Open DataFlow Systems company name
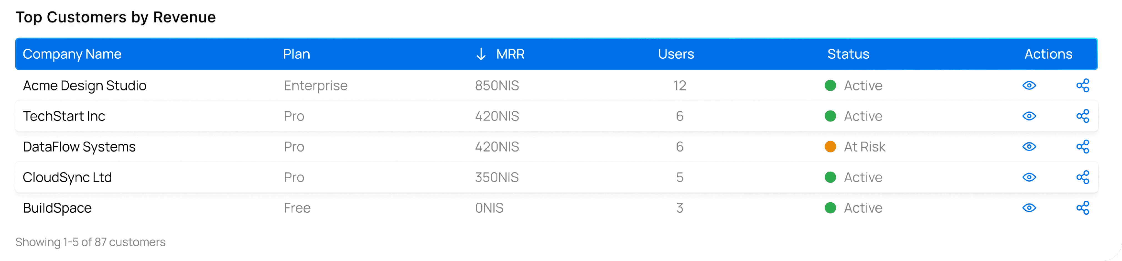Viewport: 1122px width, 261px height. [x=79, y=147]
